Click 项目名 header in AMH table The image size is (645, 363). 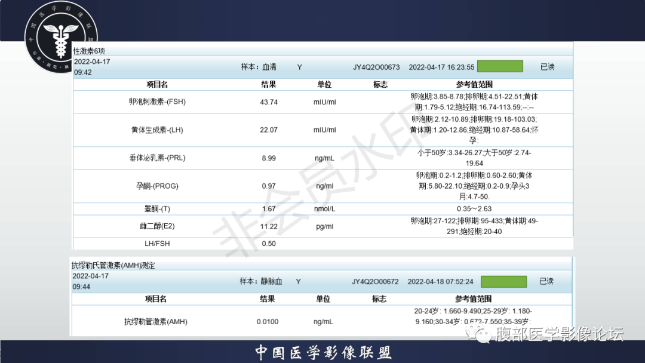[156, 299]
